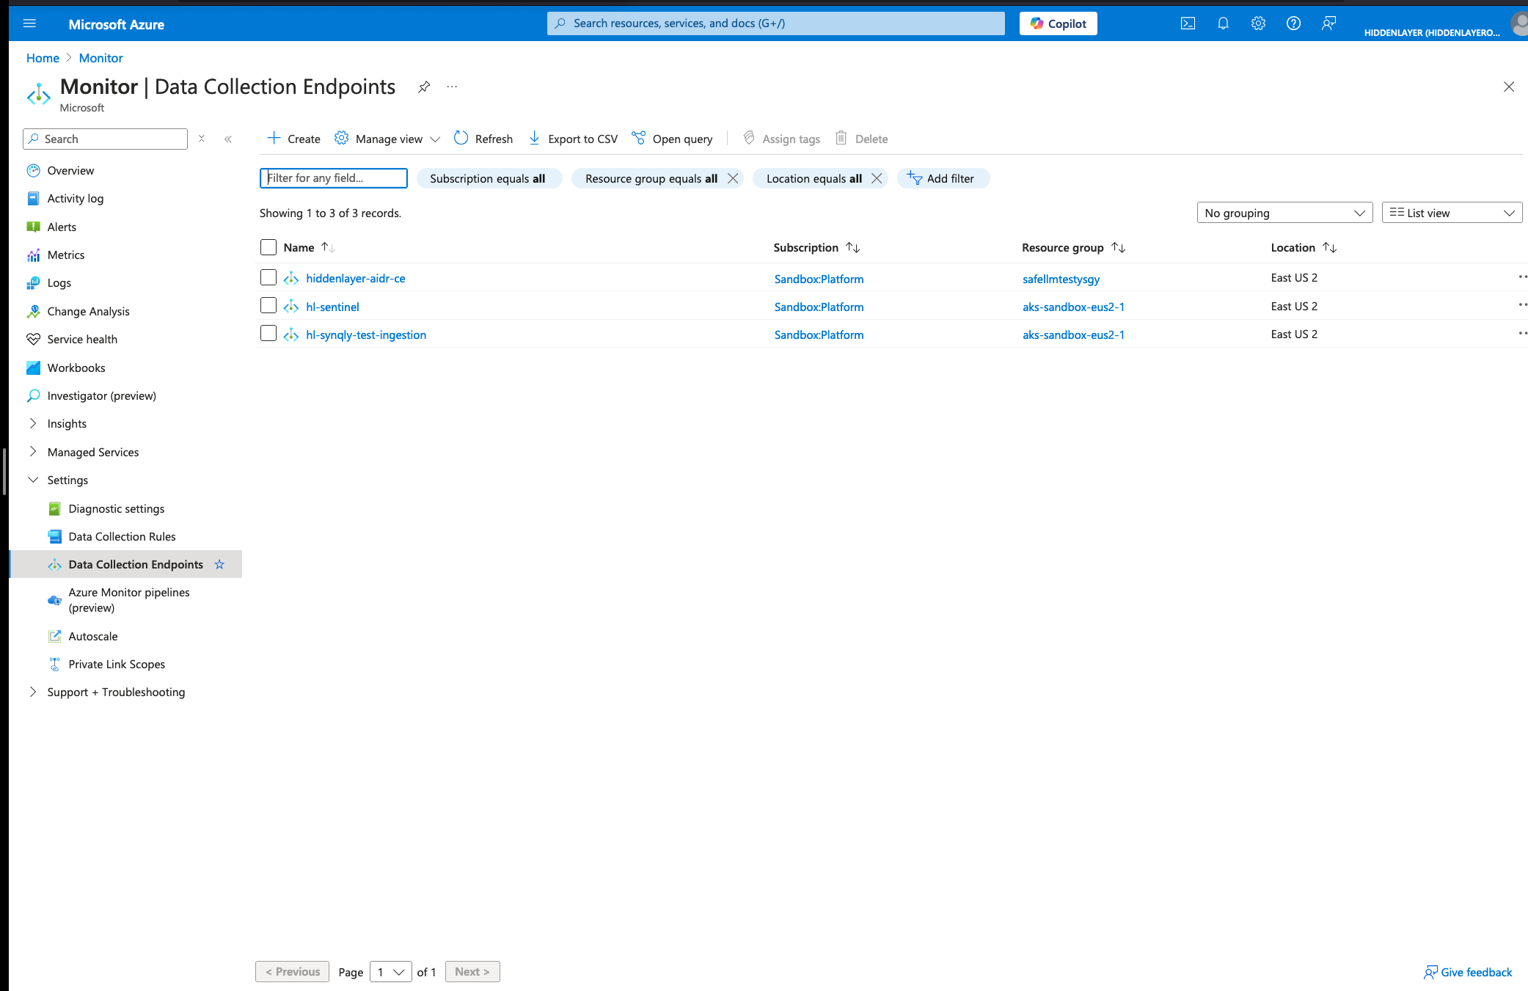Export list to CSV
Viewport: 1528px width, 991px height.
click(x=573, y=139)
